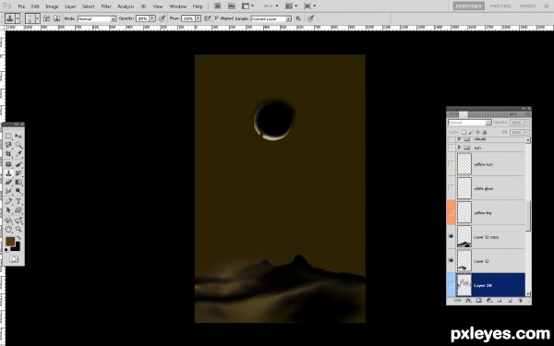Select the Rectangular Marquee tool

pyautogui.click(x=9, y=136)
